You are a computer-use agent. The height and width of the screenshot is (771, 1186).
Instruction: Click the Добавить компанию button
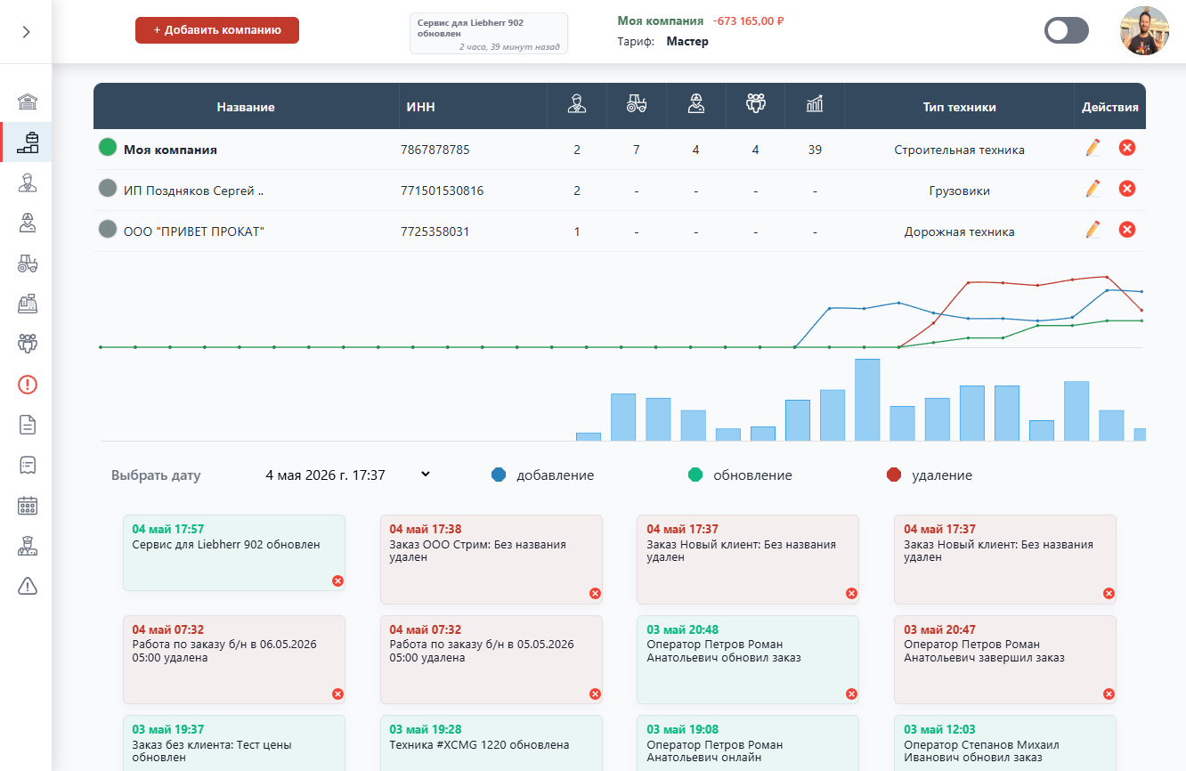point(217,30)
